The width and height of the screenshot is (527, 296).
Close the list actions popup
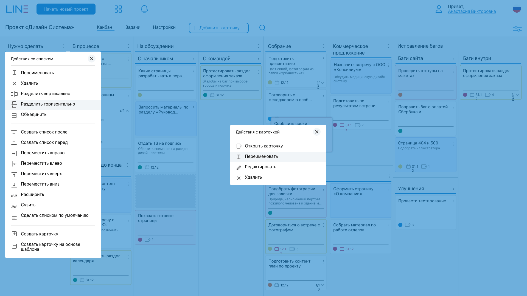pyautogui.click(x=92, y=59)
